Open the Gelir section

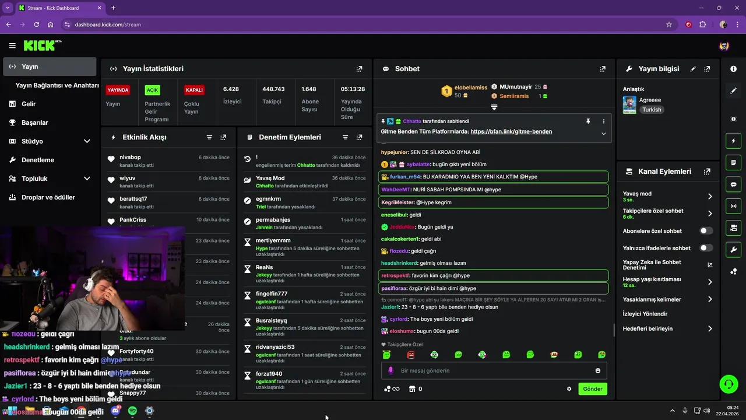50,104
